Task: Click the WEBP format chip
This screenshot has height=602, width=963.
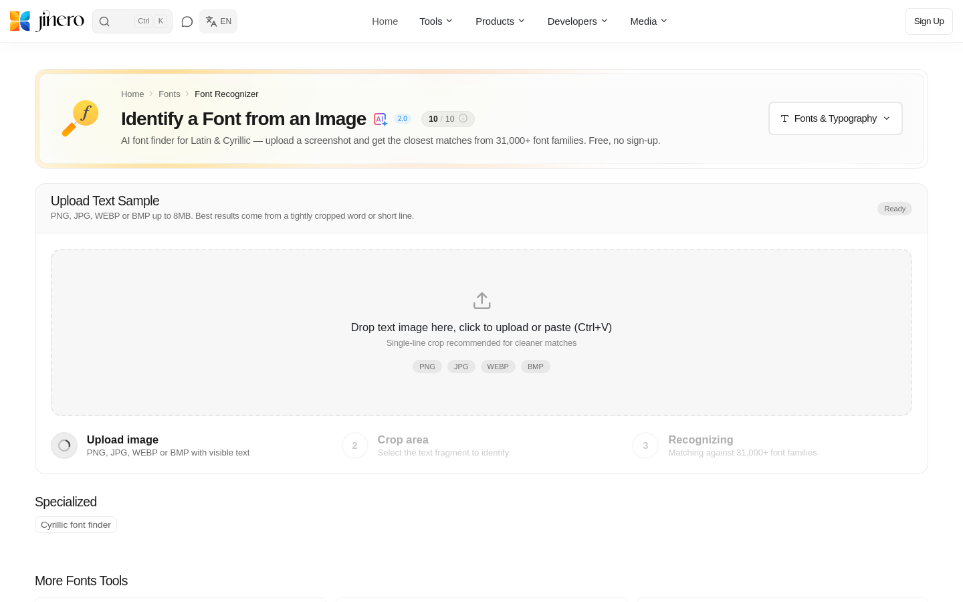Action: pyautogui.click(x=498, y=367)
